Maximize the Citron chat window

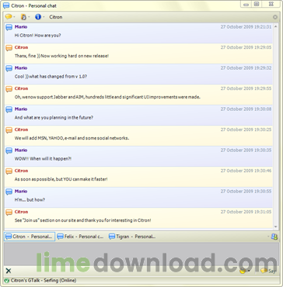coord(257,4)
